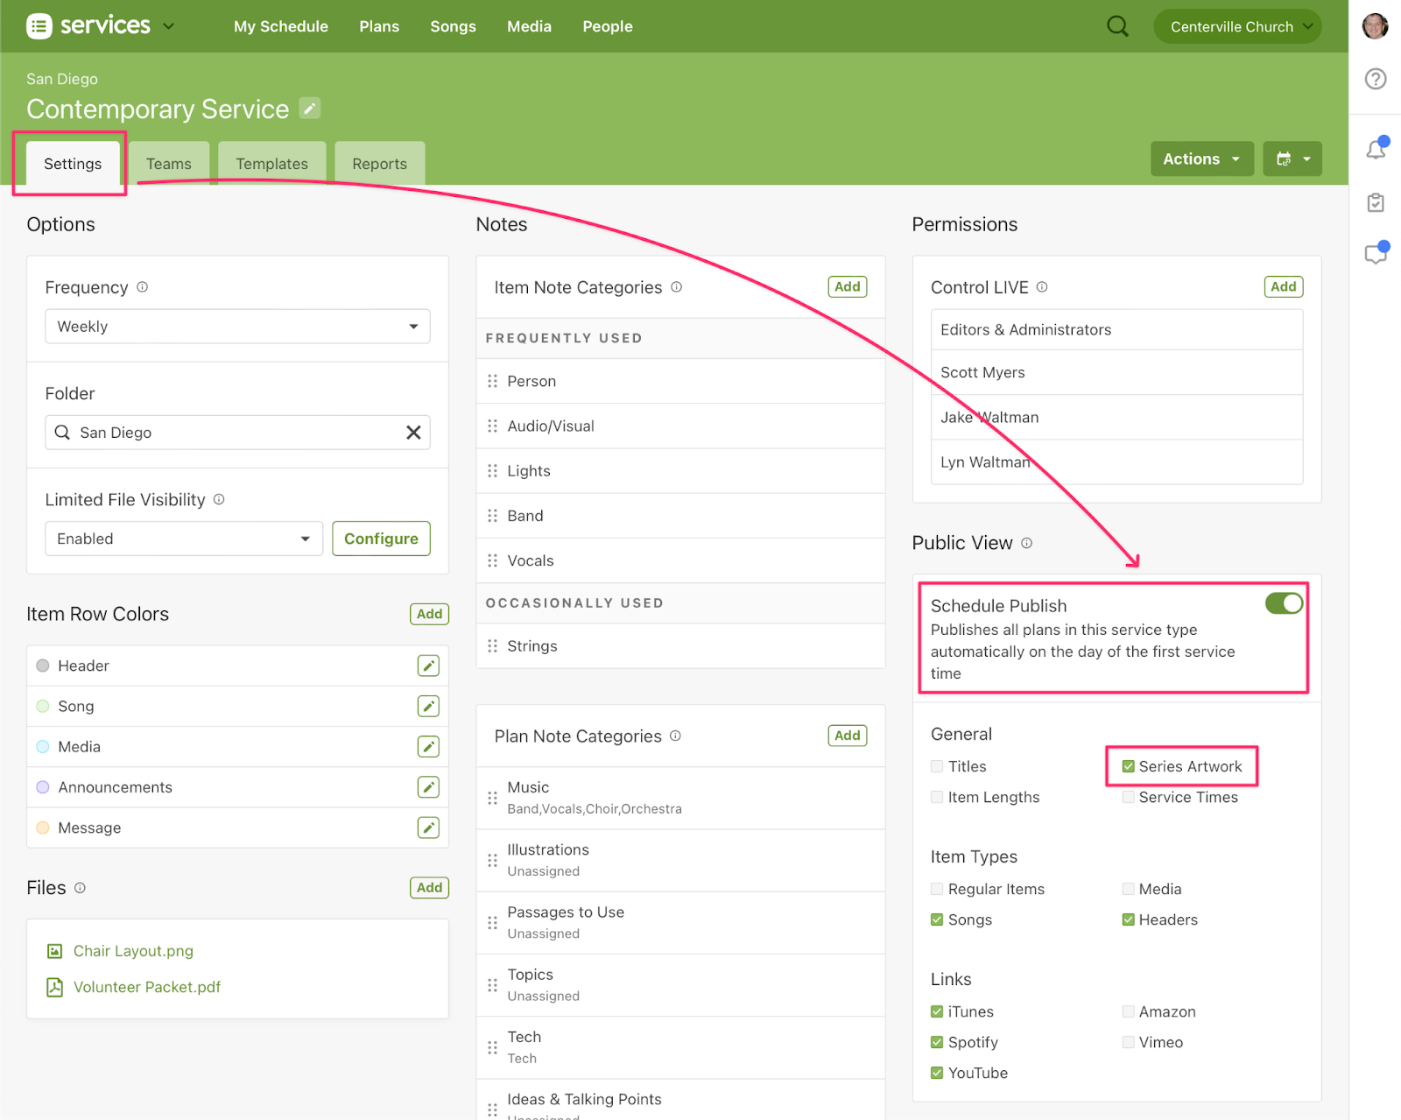The width and height of the screenshot is (1401, 1120).
Task: Click the Configure button
Action: coord(381,539)
